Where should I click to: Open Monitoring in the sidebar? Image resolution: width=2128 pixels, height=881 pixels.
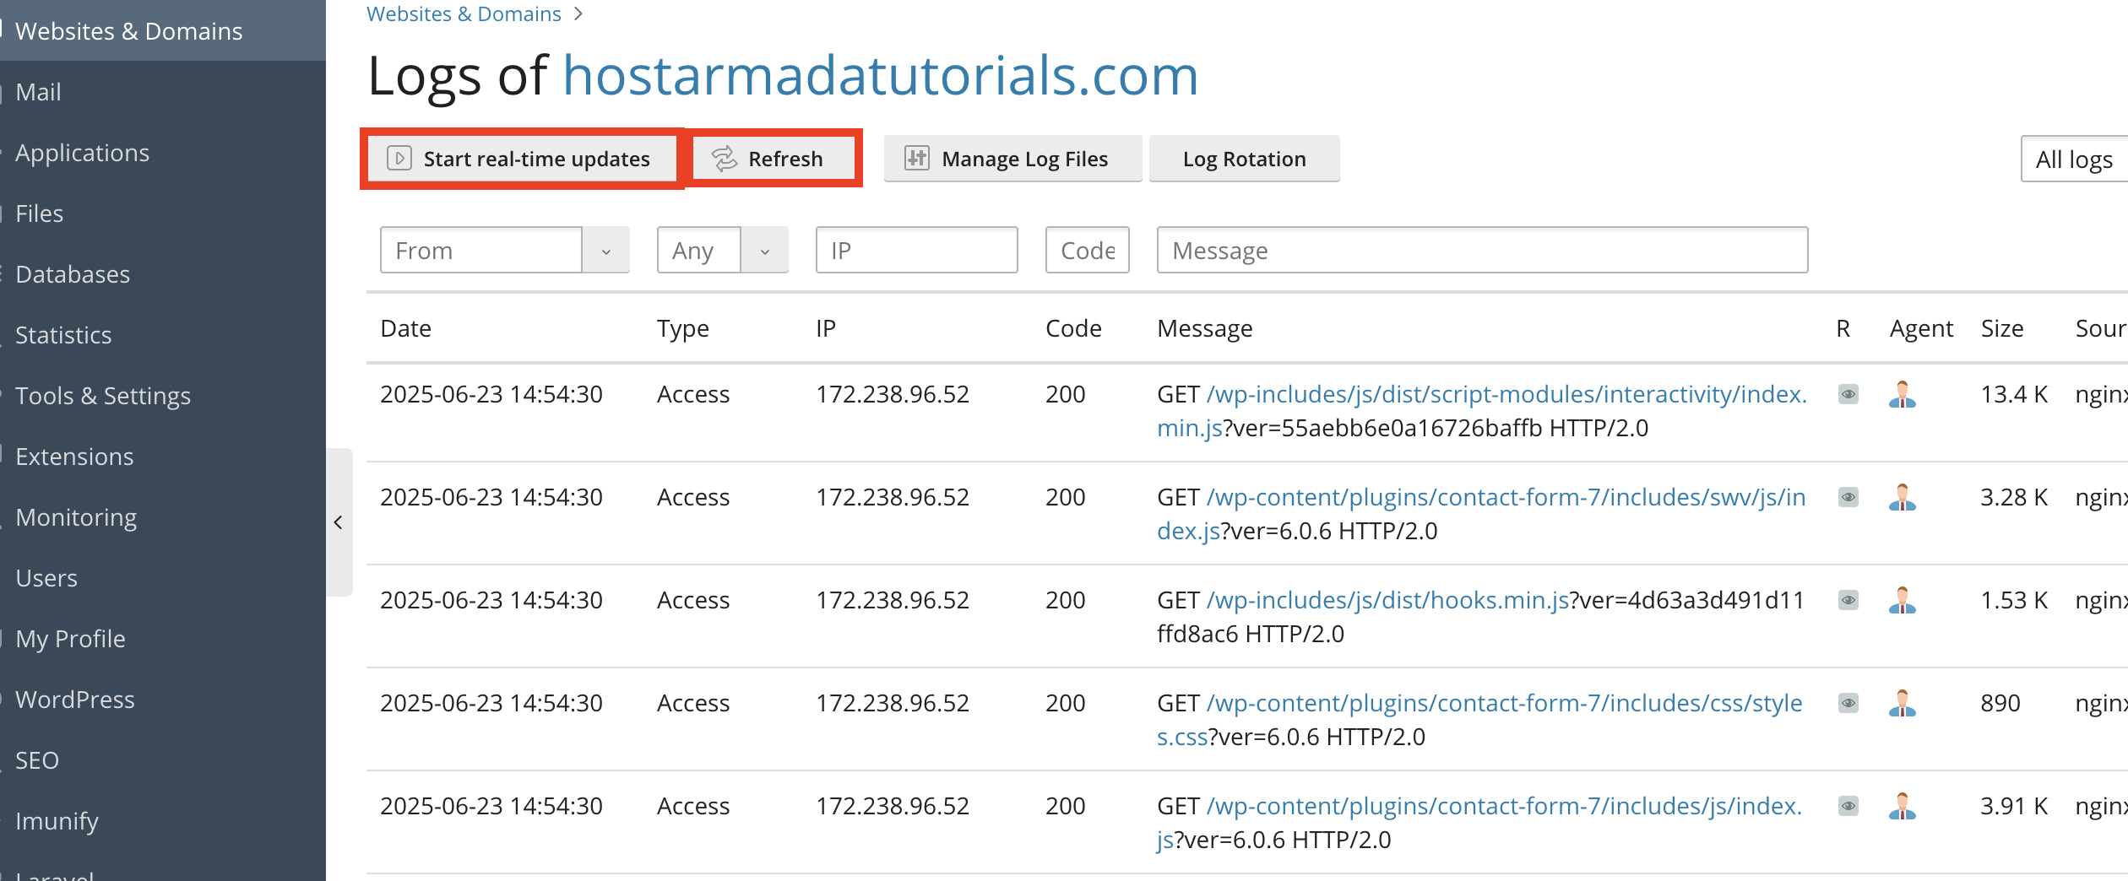[163, 516]
